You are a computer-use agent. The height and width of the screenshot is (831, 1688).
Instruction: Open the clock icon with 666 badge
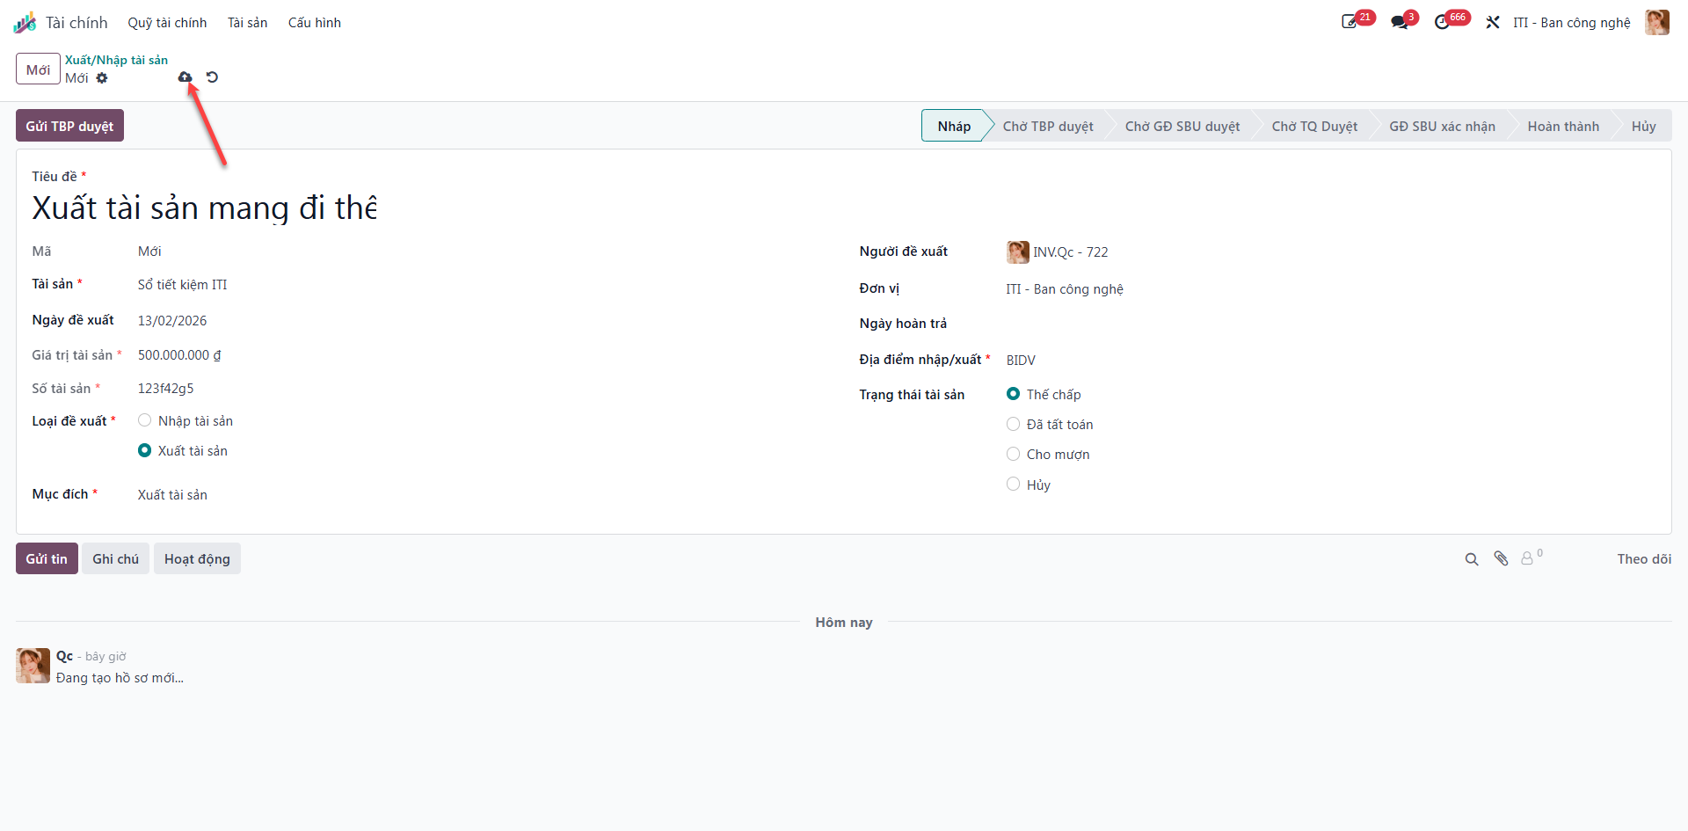pyautogui.click(x=1442, y=22)
